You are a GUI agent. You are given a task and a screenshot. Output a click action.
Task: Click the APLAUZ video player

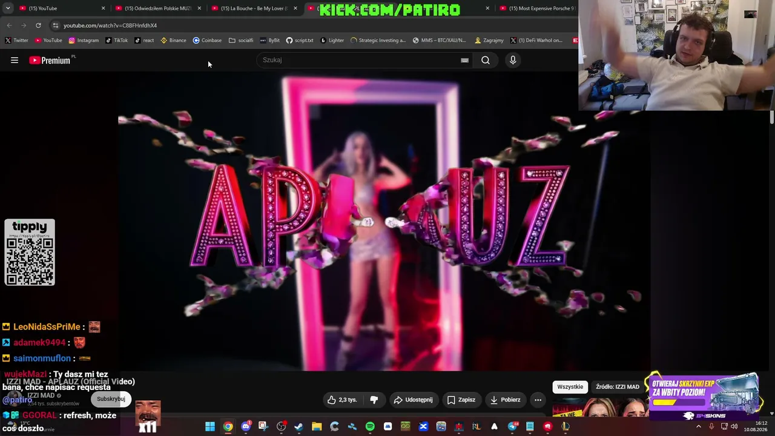pos(384,222)
